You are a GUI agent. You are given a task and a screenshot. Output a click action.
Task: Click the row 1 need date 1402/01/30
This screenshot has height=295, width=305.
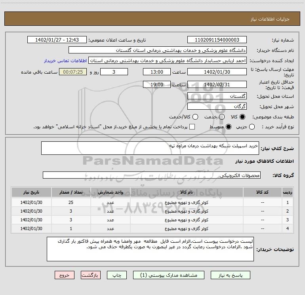[x=31, y=202]
